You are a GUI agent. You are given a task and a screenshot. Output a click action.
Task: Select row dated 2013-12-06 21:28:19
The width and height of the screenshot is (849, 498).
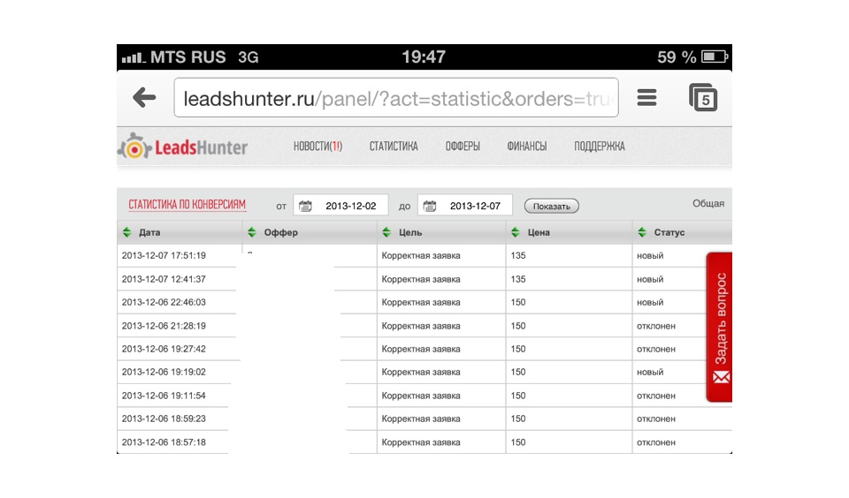(x=424, y=326)
